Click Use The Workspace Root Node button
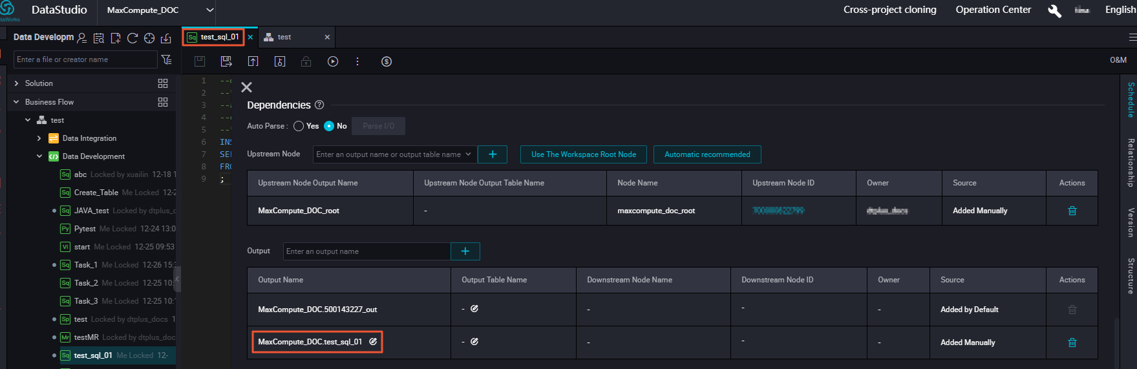The image size is (1137, 369). [584, 154]
